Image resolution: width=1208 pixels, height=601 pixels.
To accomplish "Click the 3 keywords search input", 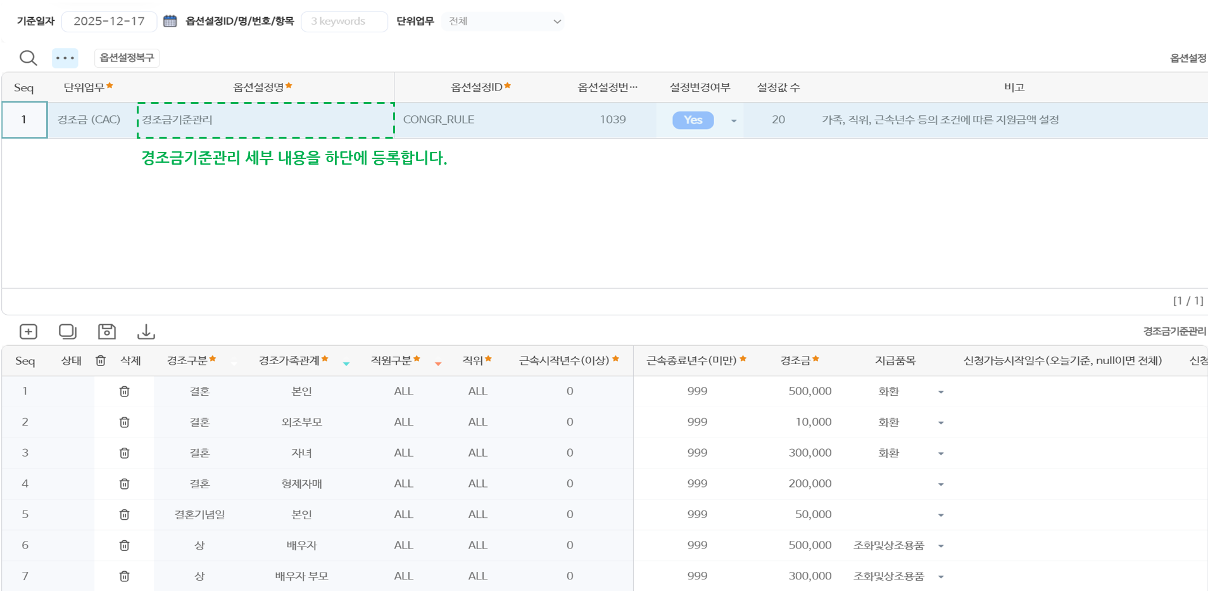I will coord(344,21).
